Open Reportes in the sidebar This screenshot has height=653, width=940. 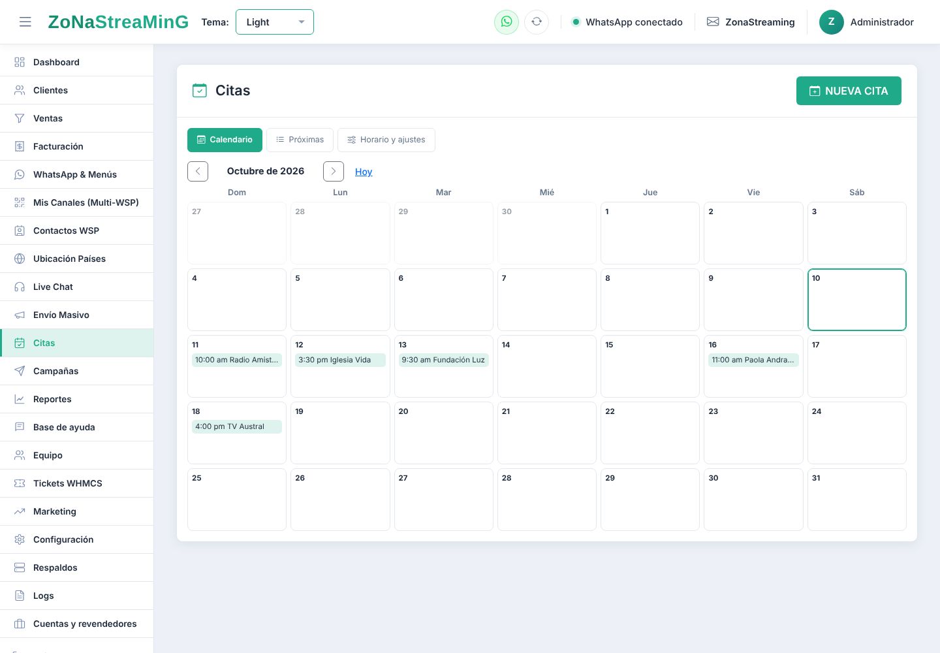pyautogui.click(x=77, y=399)
